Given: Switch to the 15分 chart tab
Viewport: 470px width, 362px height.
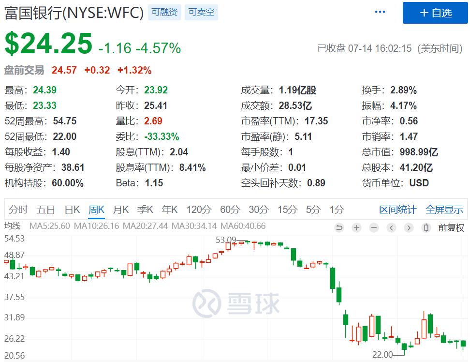Looking at the screenshot, I should [287, 210].
